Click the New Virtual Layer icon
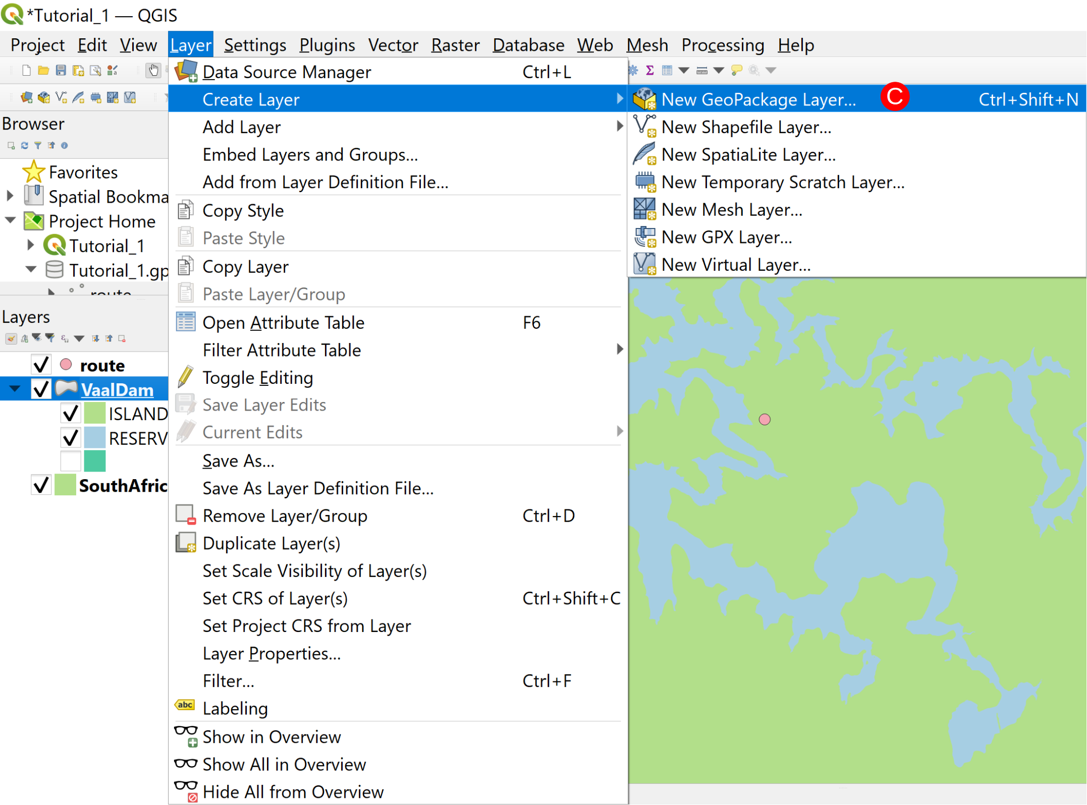Screen dimensions: 1087x805 pos(644,265)
